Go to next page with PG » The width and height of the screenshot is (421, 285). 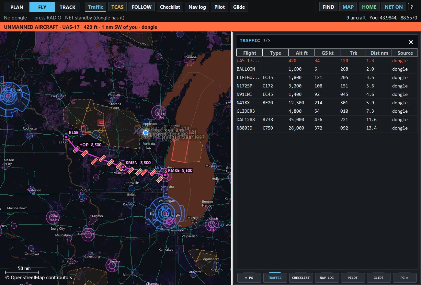point(404,278)
